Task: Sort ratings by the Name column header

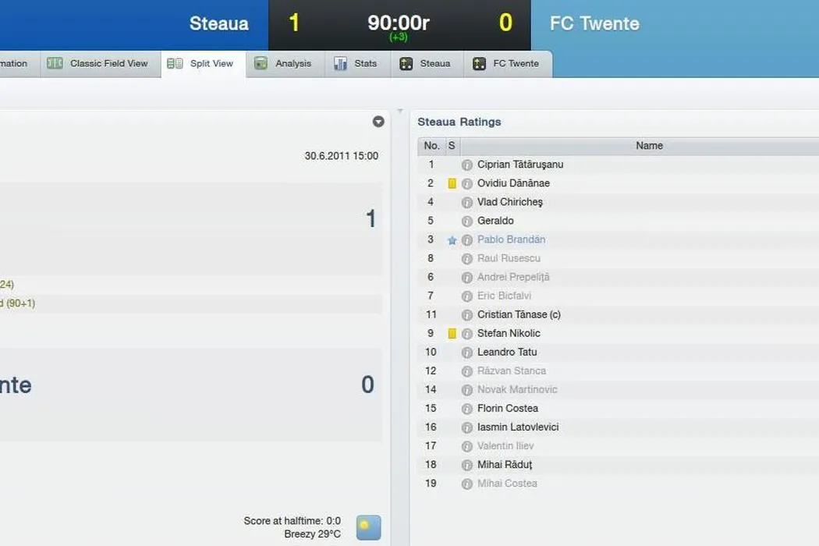Action: [649, 146]
